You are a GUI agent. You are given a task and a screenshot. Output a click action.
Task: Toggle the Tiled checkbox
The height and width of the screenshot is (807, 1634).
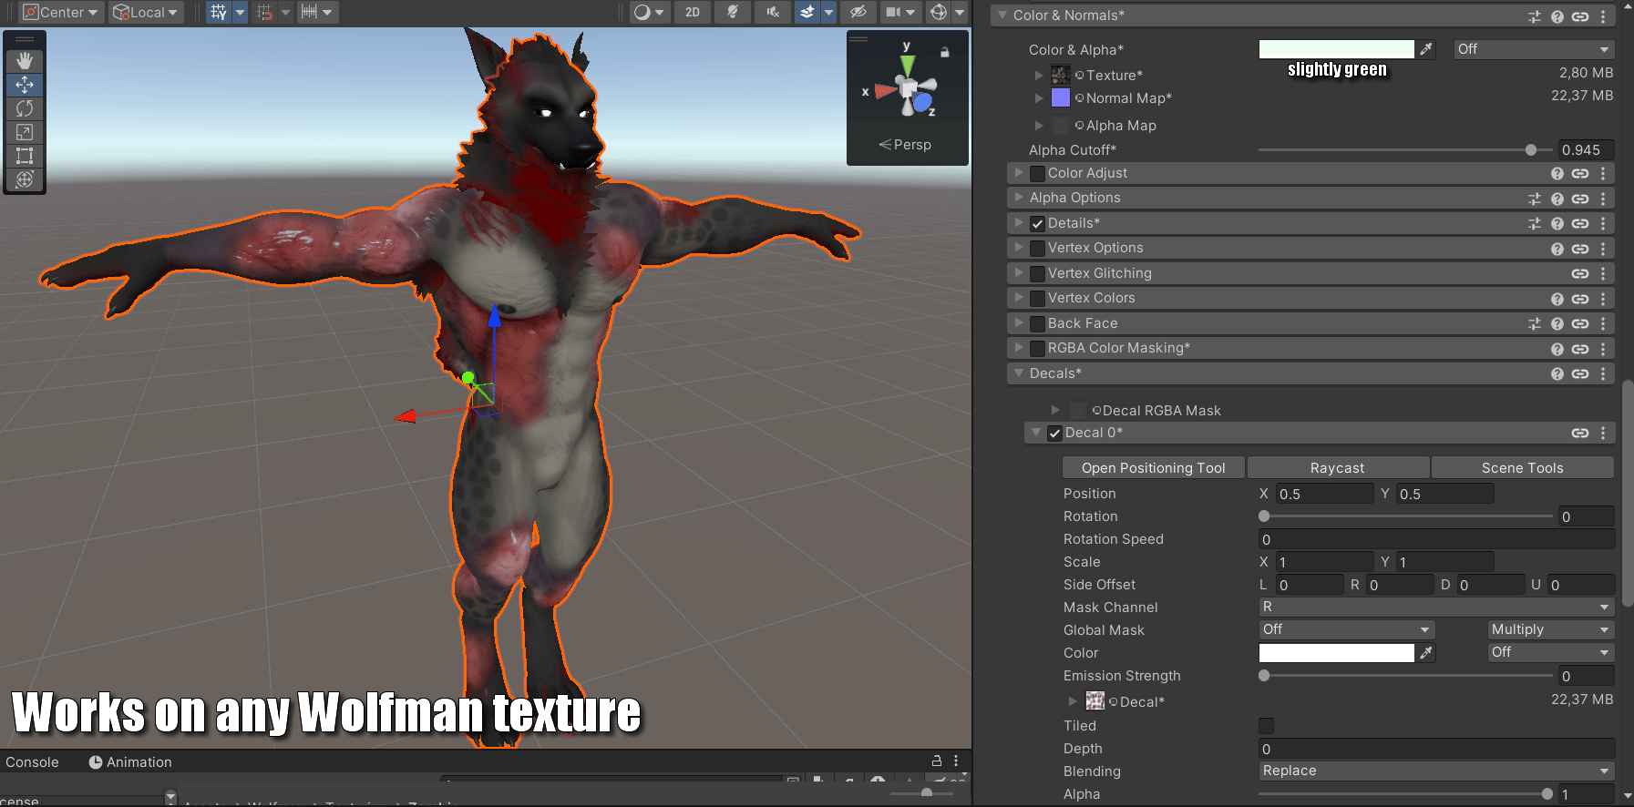click(1266, 726)
